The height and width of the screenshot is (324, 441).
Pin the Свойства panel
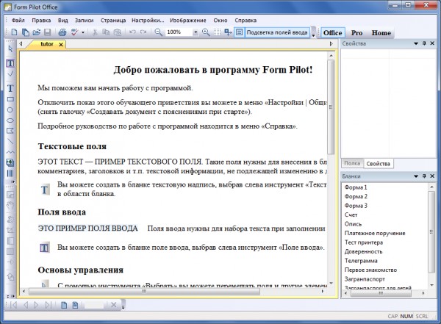pos(425,45)
